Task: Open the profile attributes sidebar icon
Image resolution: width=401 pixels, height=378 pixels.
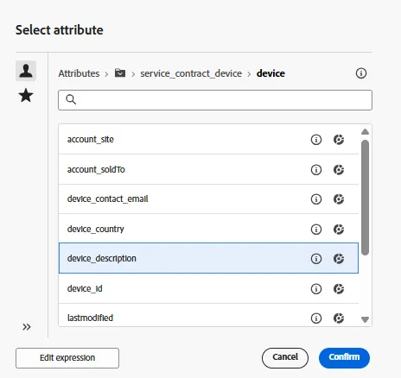Action: (x=26, y=71)
